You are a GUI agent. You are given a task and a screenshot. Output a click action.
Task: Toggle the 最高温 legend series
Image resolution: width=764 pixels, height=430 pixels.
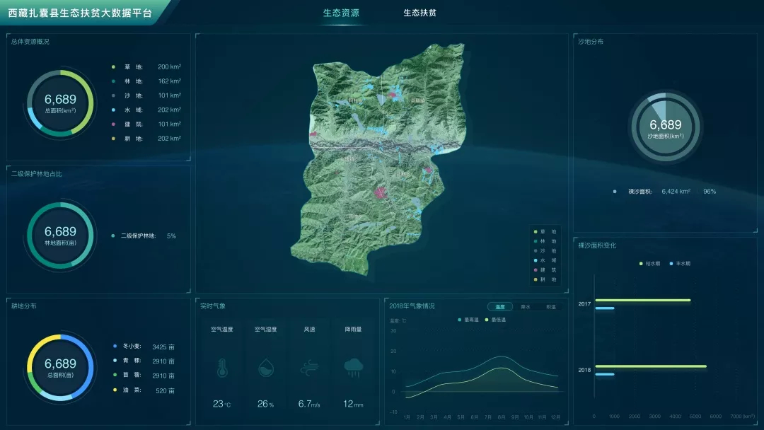470,320
